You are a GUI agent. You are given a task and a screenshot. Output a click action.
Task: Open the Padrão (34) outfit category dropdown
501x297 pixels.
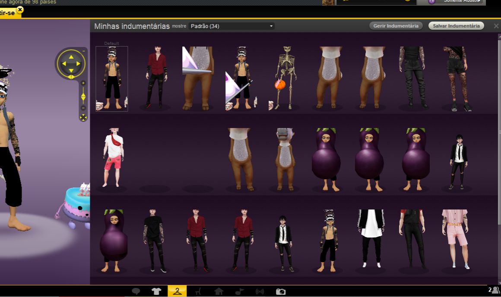click(x=231, y=26)
